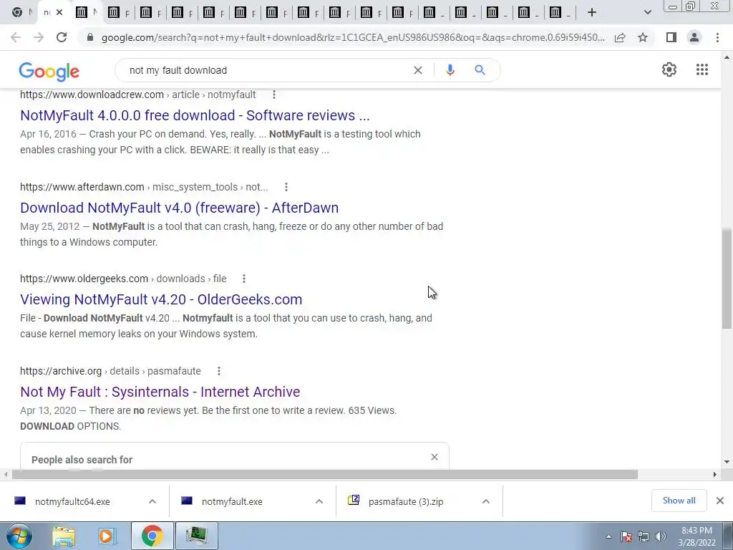
Task: Expand pasmafaute (3).zip download options
Action: [486, 501]
